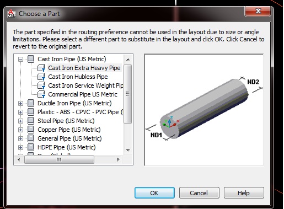Select Cast Iron Hubless Pipe in the tree
The image size is (284, 209).
click(78, 77)
